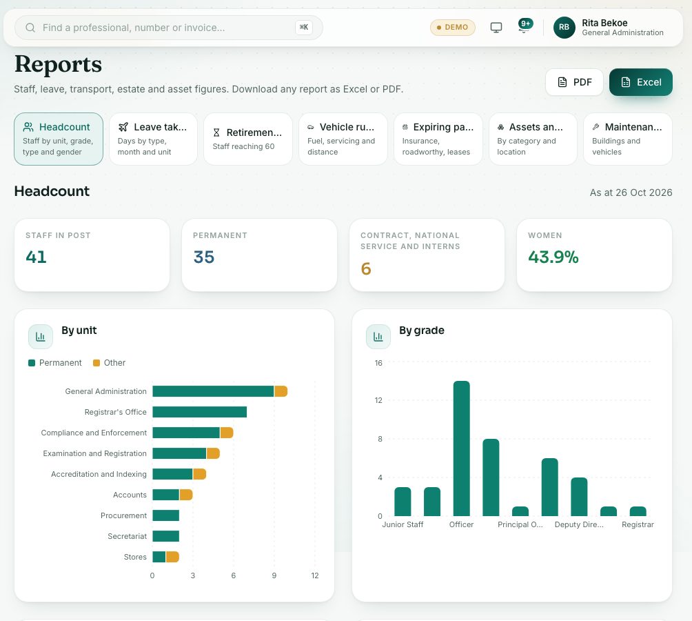Click the "Junior Staff" axis label
This screenshot has width=692, height=621.
(x=403, y=524)
